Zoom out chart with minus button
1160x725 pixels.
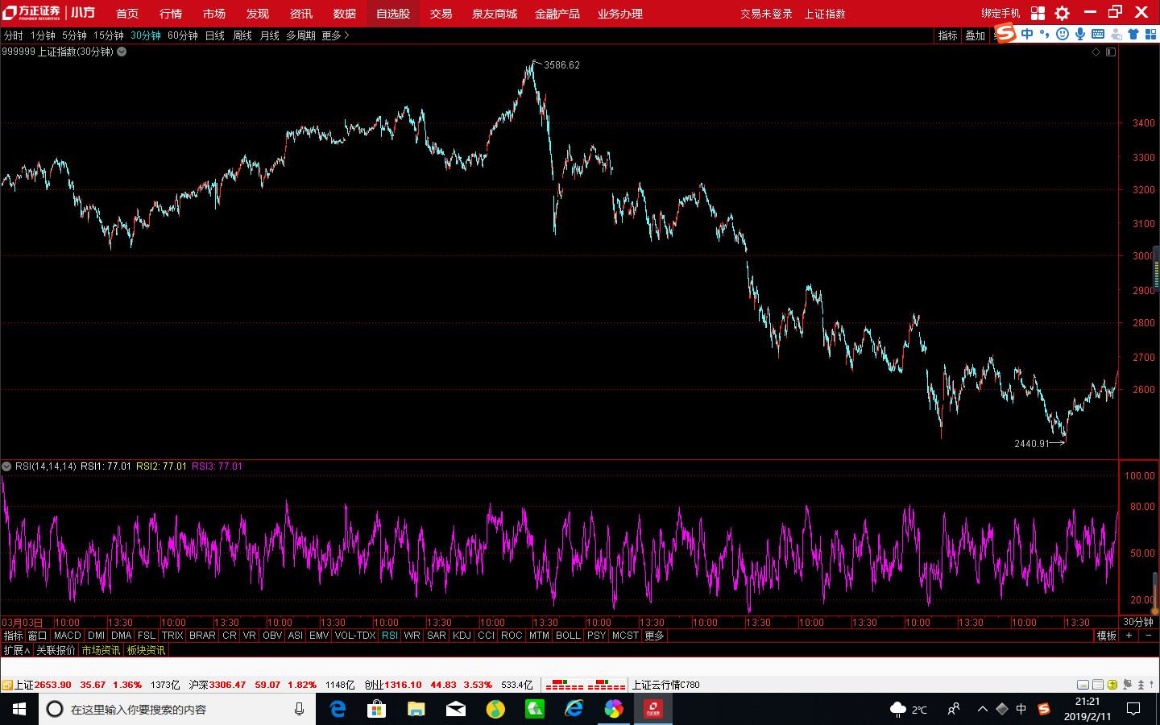point(1149,636)
